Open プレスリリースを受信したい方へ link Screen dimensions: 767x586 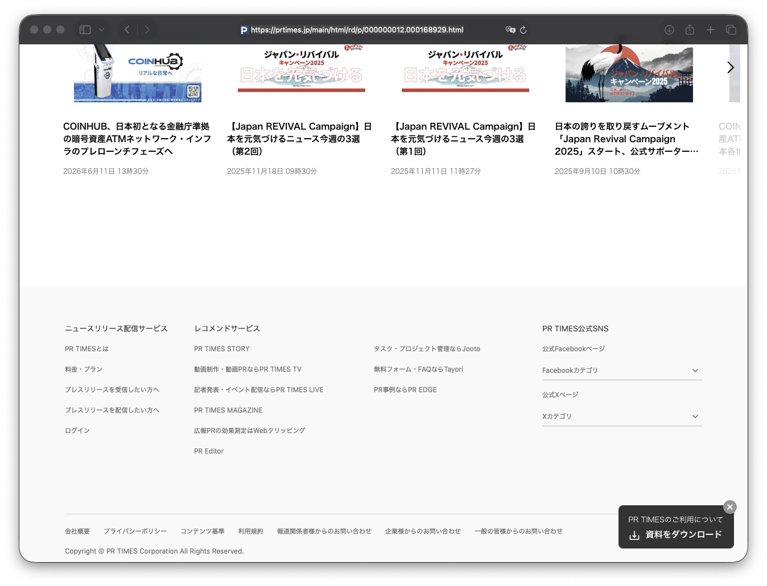point(112,390)
